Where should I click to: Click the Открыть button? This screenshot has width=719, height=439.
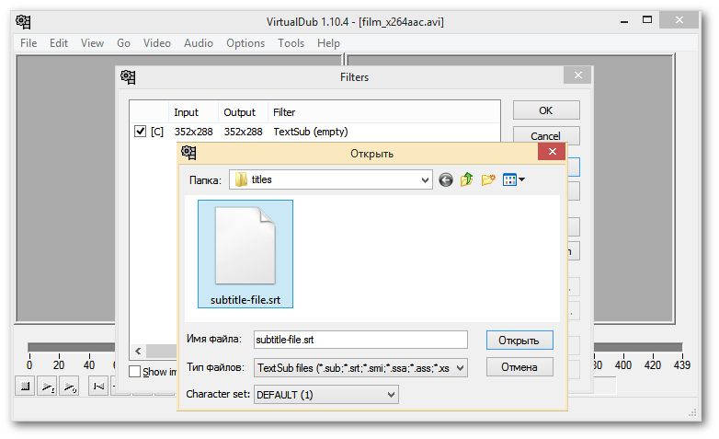pos(519,341)
